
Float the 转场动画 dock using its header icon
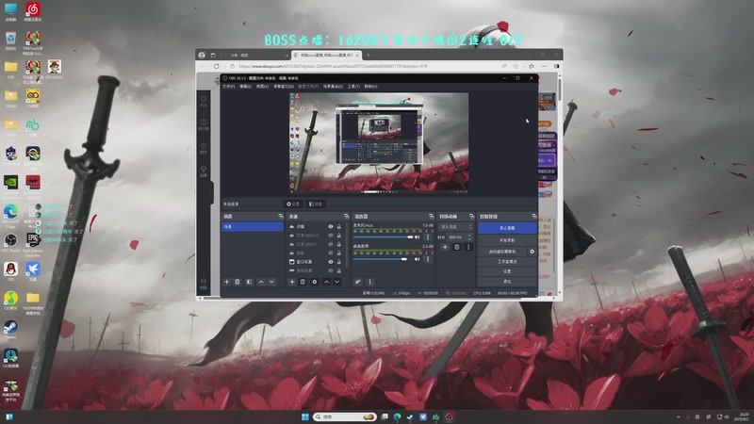coord(471,217)
